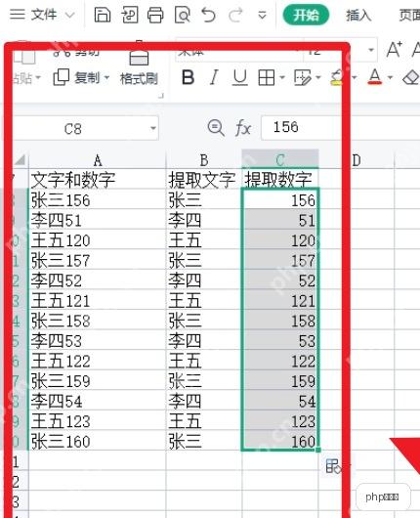
Task: Open the 文件 menu
Action: point(44,15)
